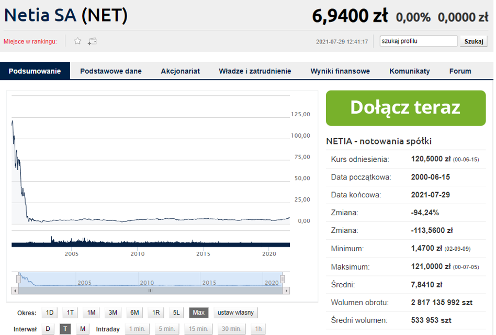Choose weekly interval T
This screenshot has width=496, height=335.
point(65,329)
